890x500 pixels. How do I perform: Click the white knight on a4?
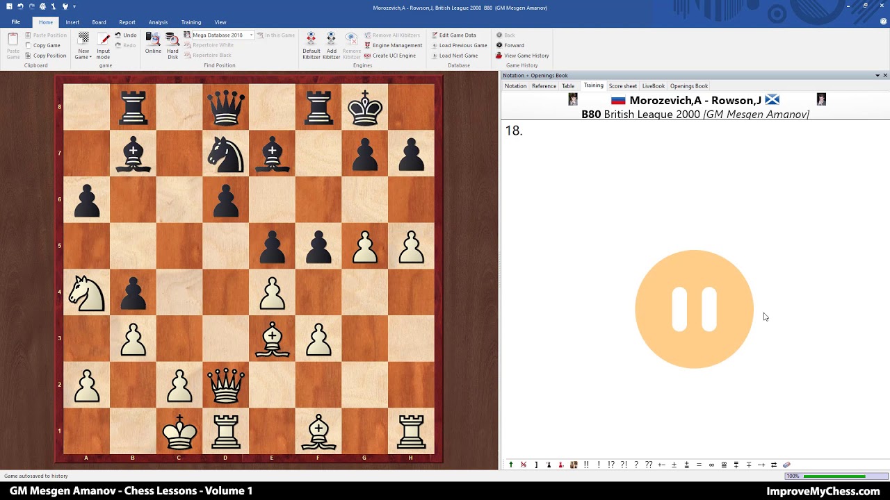[87, 292]
